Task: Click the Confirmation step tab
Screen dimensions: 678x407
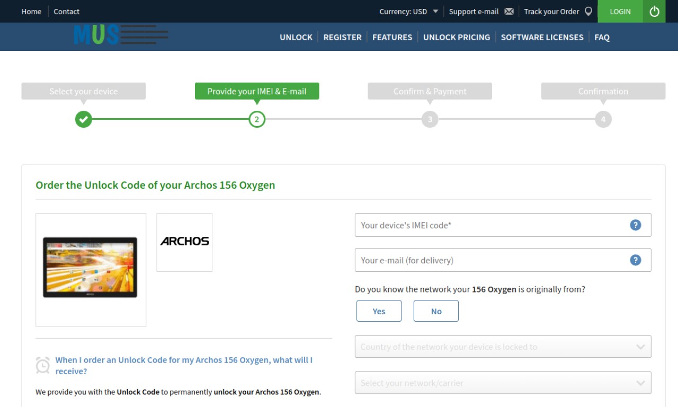Action: (x=603, y=91)
